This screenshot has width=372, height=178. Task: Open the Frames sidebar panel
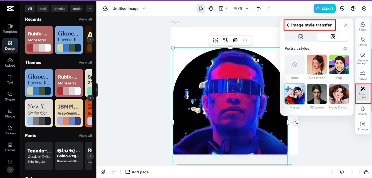(x=10, y=147)
